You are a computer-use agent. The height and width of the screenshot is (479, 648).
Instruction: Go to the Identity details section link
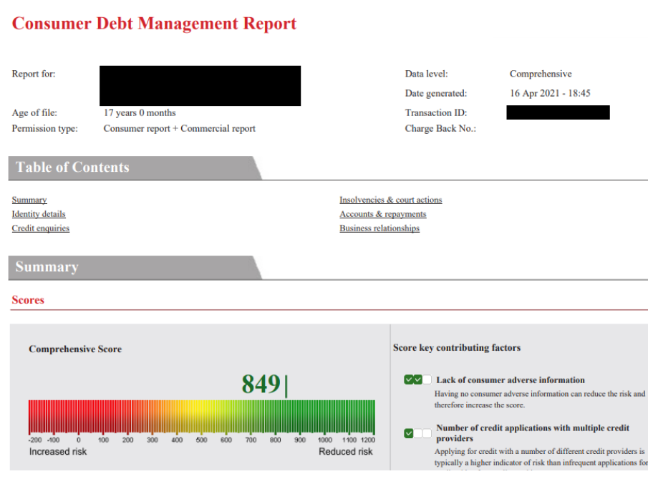39,214
